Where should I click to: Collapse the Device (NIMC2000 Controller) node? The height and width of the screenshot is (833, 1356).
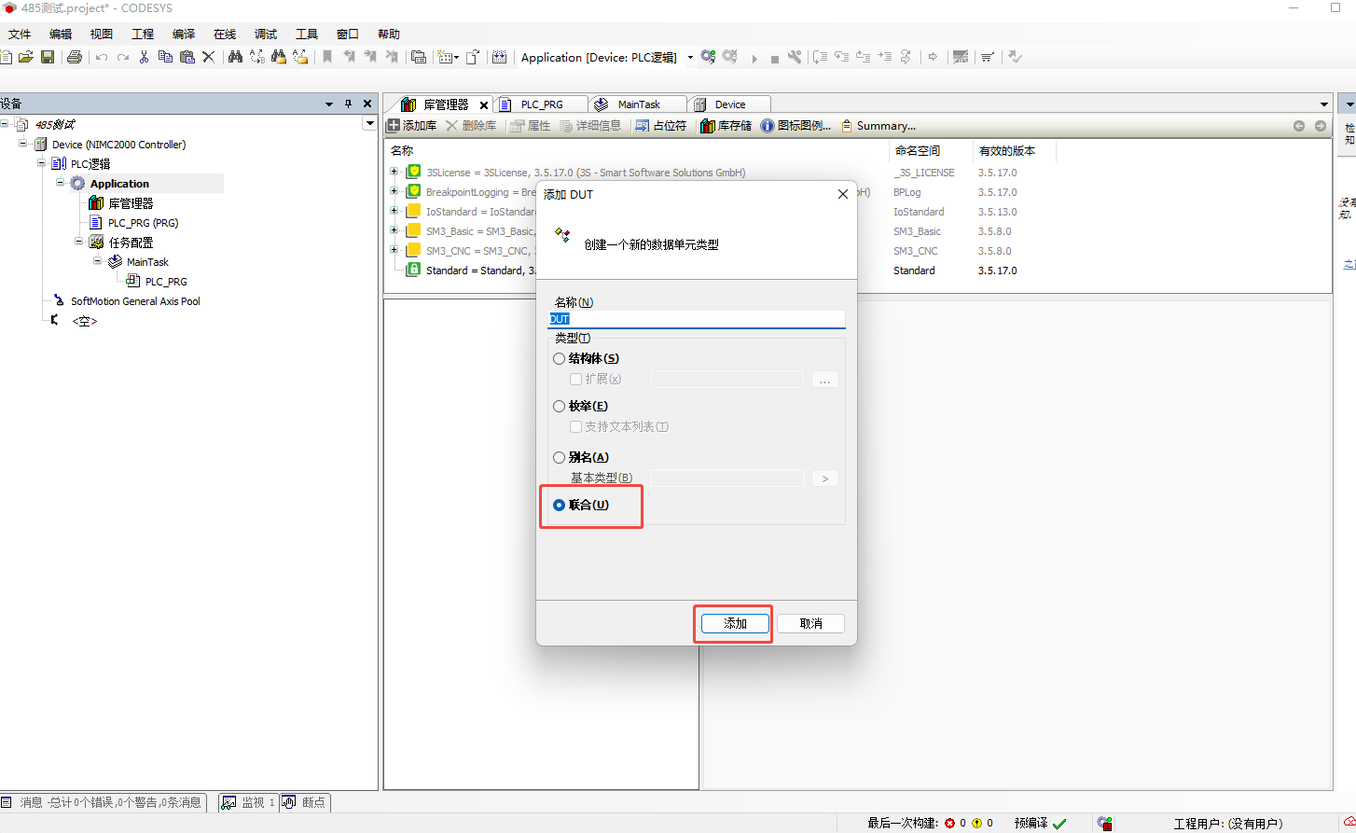click(x=22, y=144)
